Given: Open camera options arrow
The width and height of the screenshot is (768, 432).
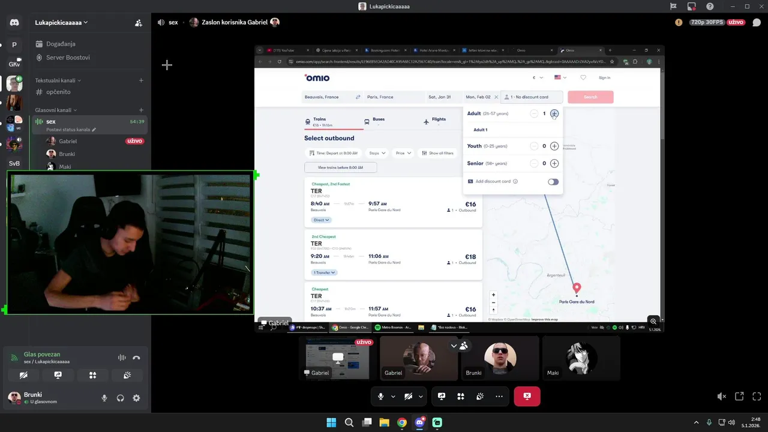Looking at the screenshot, I should pyautogui.click(x=421, y=397).
